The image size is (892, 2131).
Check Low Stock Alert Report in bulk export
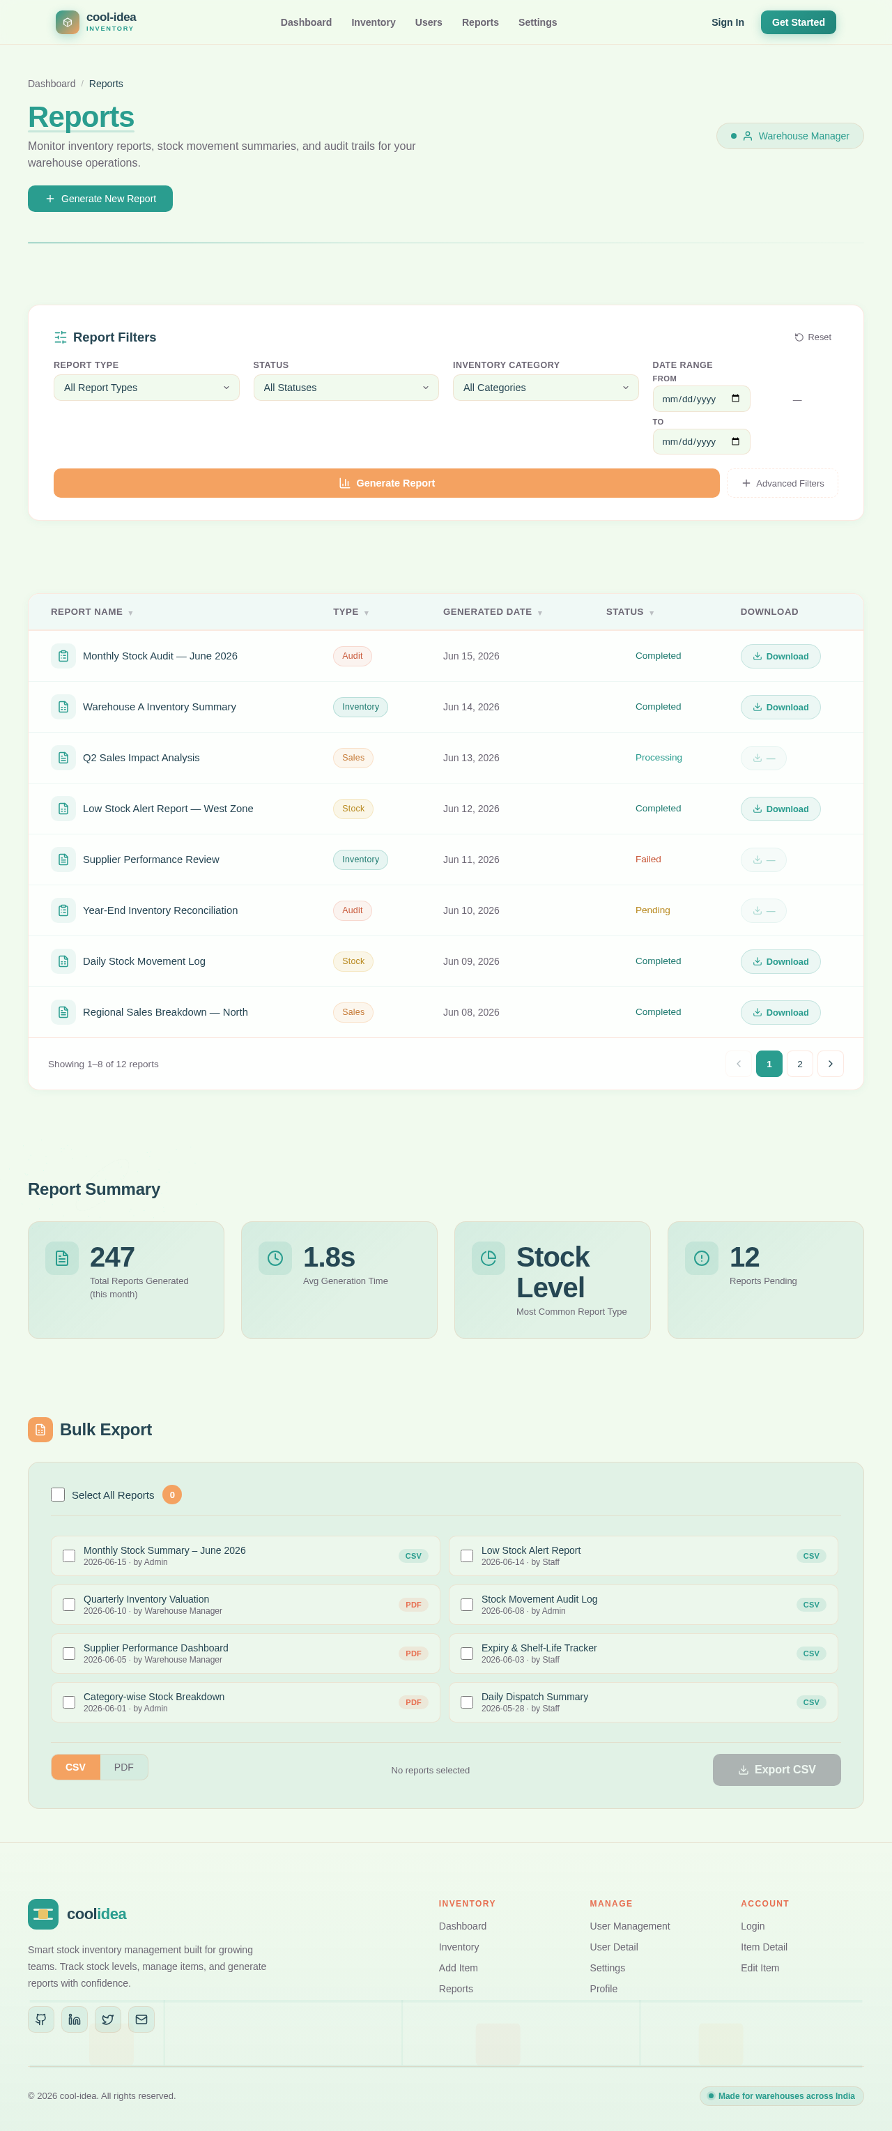467,1556
